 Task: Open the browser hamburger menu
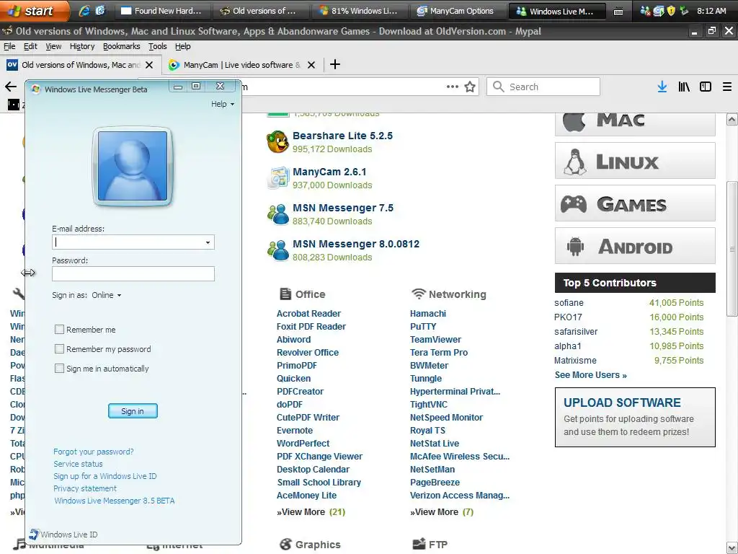pyautogui.click(x=727, y=87)
